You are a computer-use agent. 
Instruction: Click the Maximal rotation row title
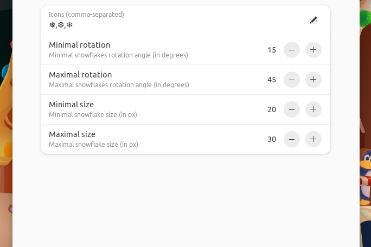[80, 75]
